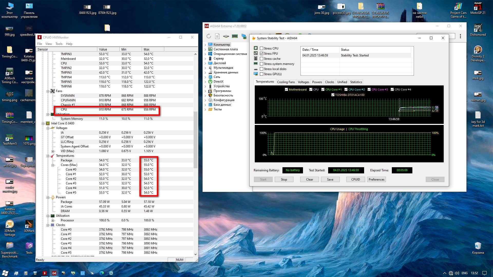
Task: Click the CPU chip toolbar icon in AIDA64
Action: point(226,36)
